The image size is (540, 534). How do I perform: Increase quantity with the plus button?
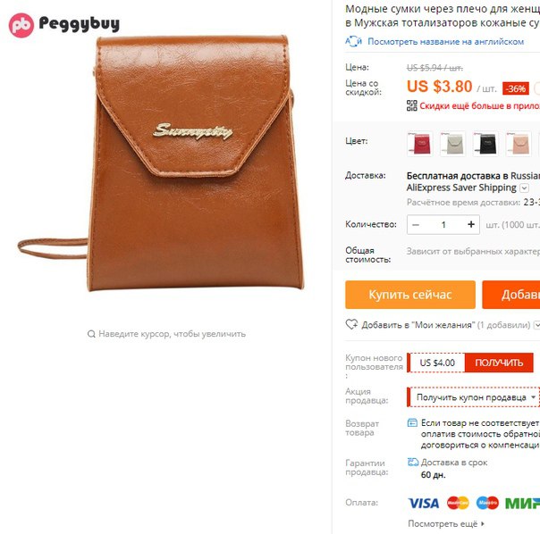pos(471,225)
